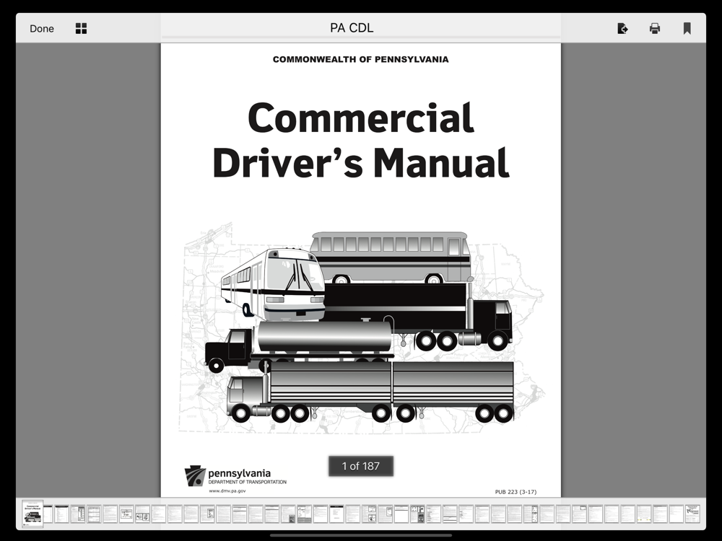Image resolution: width=722 pixels, height=541 pixels.
Task: Click the 'Commonwealth of Pennsylvania' heading text
Action: click(x=360, y=59)
